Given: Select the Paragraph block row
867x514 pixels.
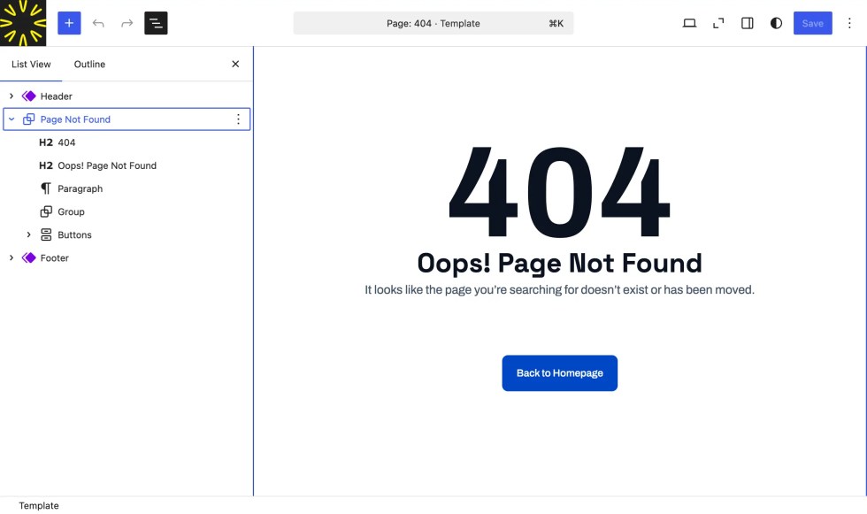Looking at the screenshot, I should (x=127, y=189).
